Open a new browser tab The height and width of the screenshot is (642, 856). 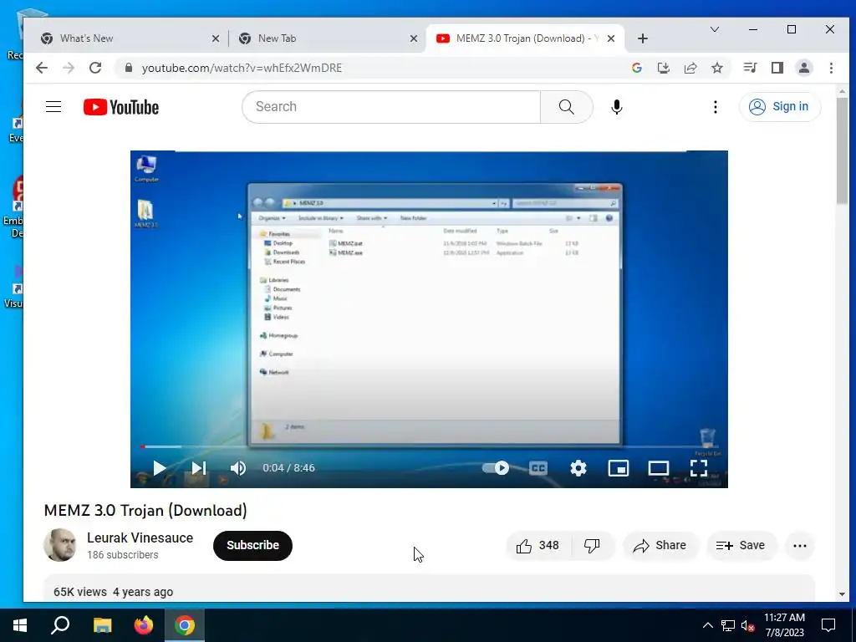point(643,38)
